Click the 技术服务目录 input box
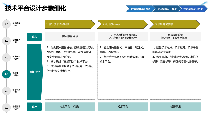 pyautogui.click(x=70, y=36)
